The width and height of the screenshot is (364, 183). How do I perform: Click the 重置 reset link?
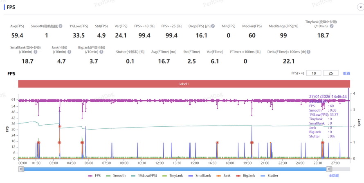pos(346,73)
